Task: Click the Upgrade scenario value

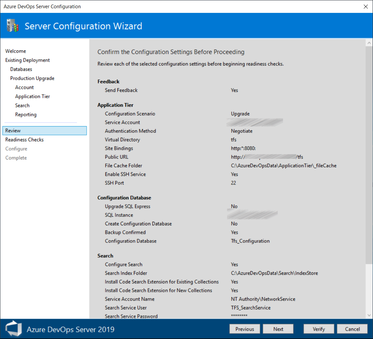Action: (240, 114)
